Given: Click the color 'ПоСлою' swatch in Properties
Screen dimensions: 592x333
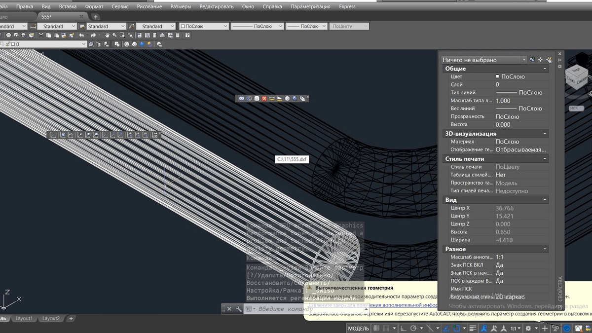Looking at the screenshot, I should (497, 76).
